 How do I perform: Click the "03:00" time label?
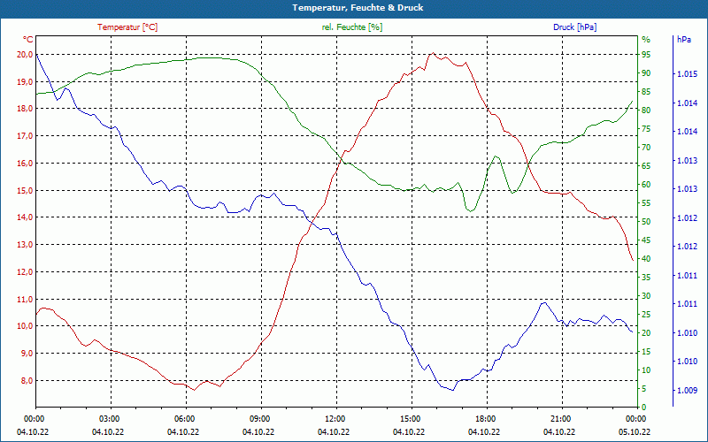(x=108, y=418)
